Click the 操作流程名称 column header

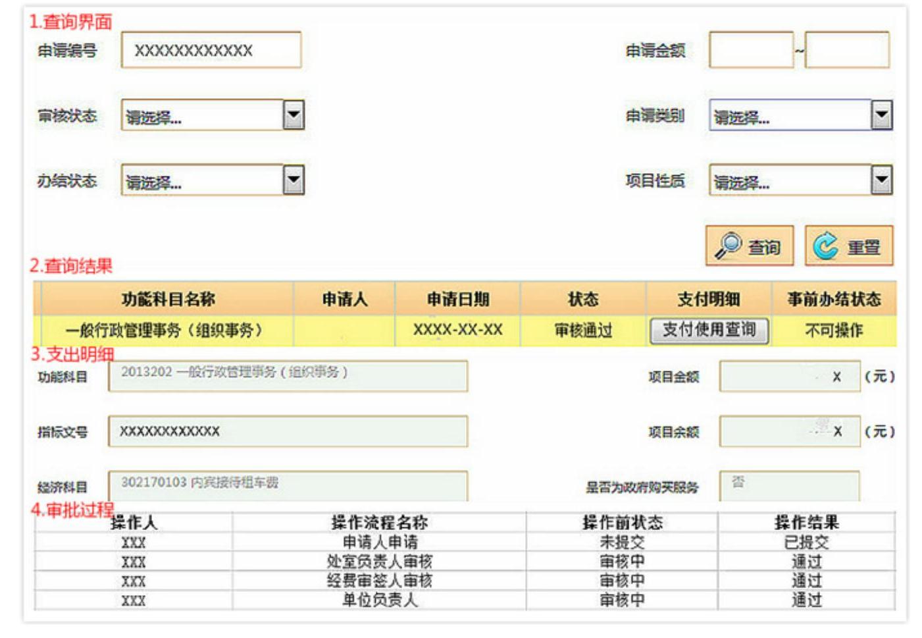380,523
